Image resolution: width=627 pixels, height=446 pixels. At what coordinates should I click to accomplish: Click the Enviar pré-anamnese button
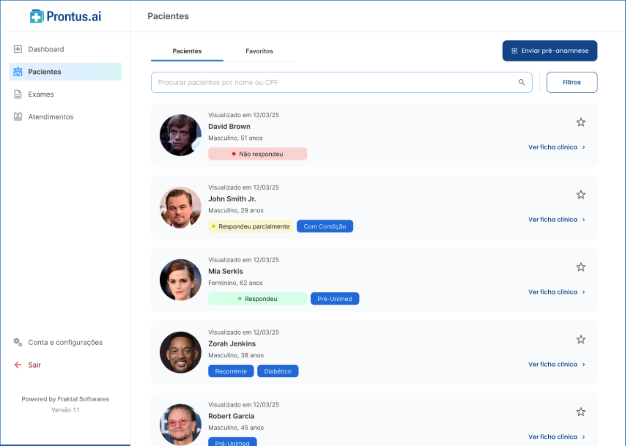click(549, 51)
